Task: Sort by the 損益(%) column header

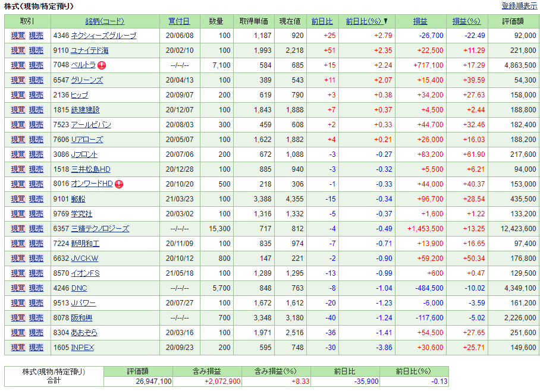Action: pyautogui.click(x=466, y=21)
